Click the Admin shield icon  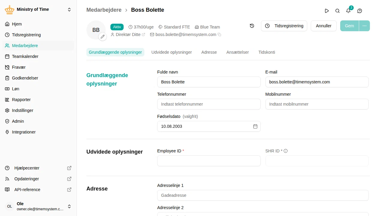7,121
